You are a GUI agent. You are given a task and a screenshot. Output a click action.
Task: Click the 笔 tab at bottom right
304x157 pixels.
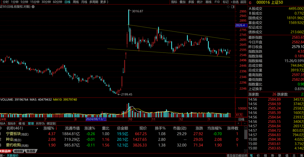tap(251, 155)
